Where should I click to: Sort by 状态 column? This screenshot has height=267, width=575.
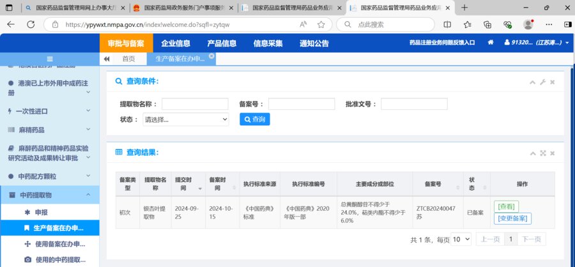(477, 184)
